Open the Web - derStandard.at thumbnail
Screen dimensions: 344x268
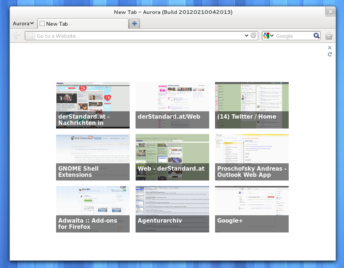[x=172, y=157]
